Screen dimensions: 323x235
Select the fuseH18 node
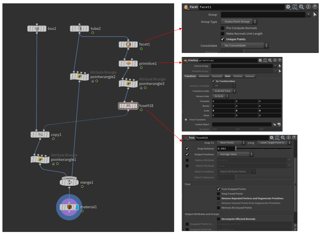point(128,106)
